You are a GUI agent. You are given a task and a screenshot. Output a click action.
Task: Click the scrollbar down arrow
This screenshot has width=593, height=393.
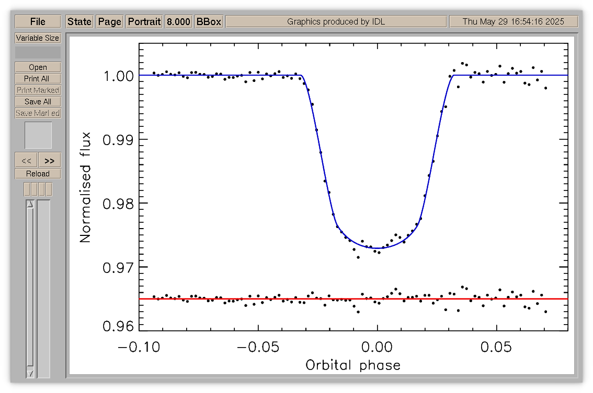(x=30, y=373)
